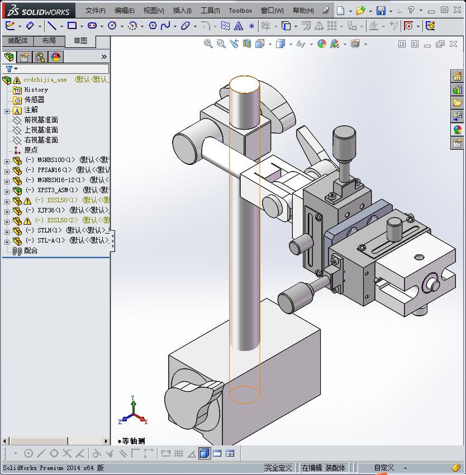Open the 编辑(E) menu
The height and width of the screenshot is (475, 466).
pyautogui.click(x=124, y=11)
